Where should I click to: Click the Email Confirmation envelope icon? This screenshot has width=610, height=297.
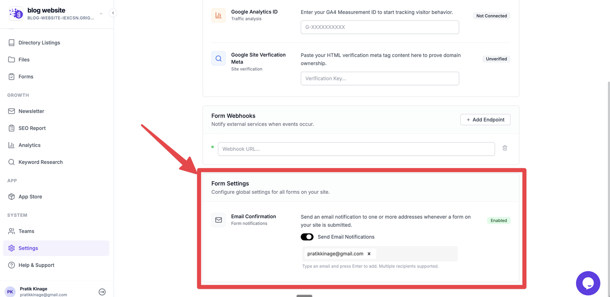218,220
